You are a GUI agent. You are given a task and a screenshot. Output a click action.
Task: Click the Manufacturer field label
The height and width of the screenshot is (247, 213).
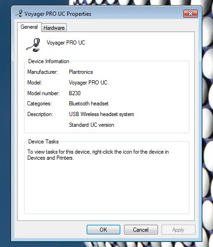43,72
